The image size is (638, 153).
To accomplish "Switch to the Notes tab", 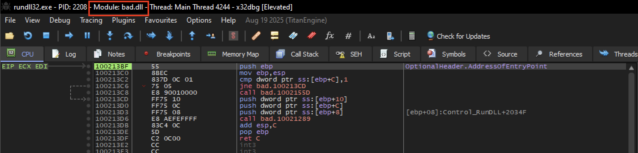I will [x=111, y=54].
